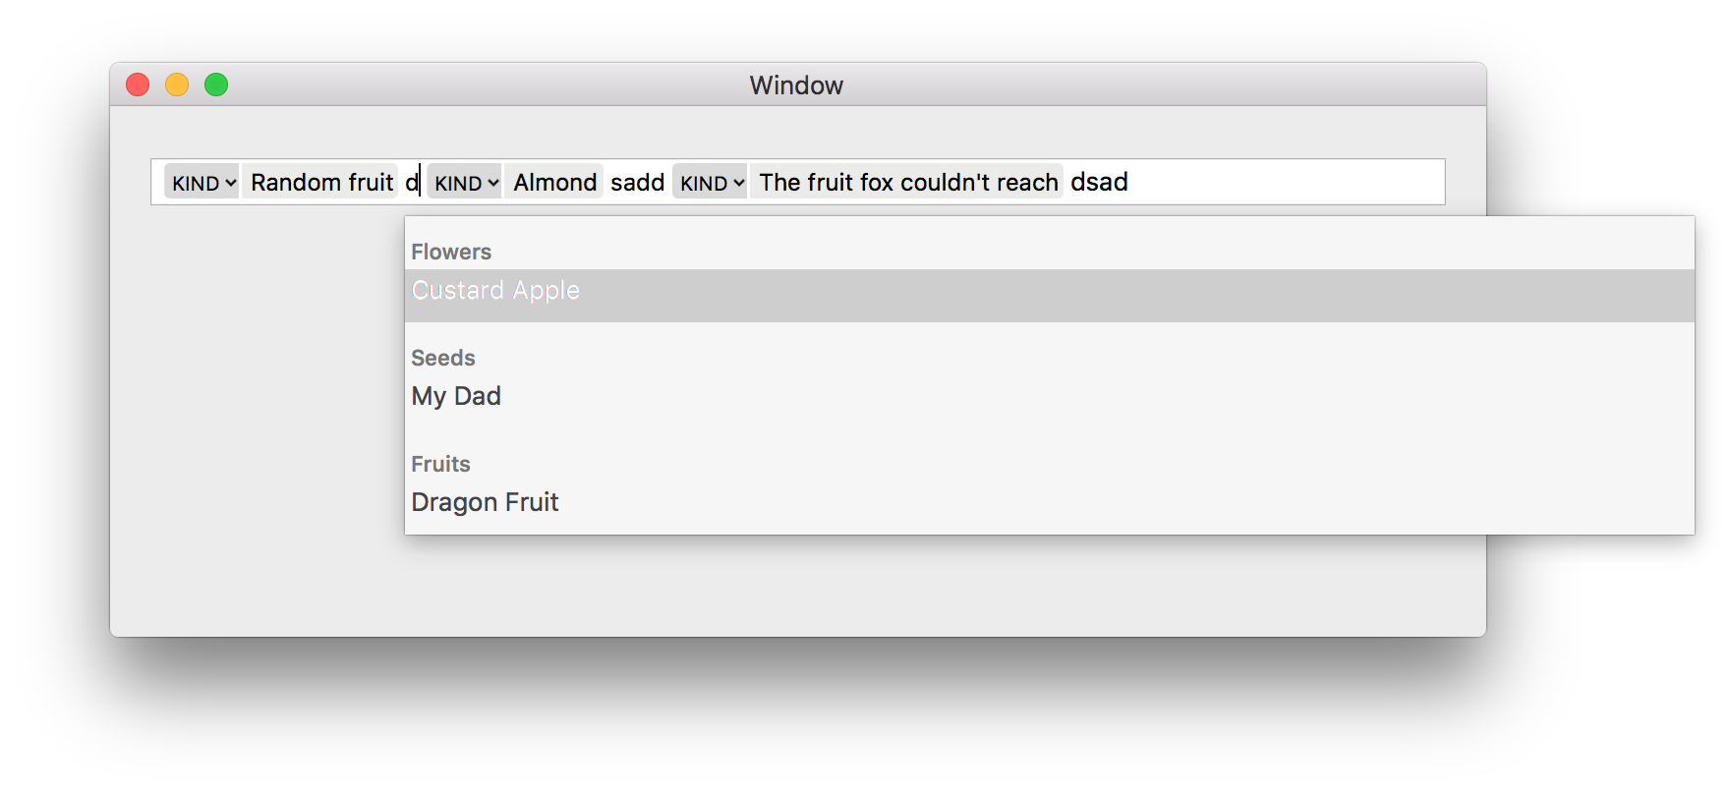Select 'The fruit fox couldn't reach' token

point(907,182)
